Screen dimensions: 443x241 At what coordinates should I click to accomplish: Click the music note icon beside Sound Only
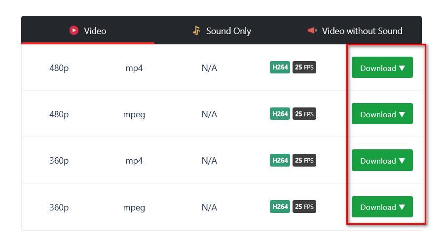[x=197, y=30]
